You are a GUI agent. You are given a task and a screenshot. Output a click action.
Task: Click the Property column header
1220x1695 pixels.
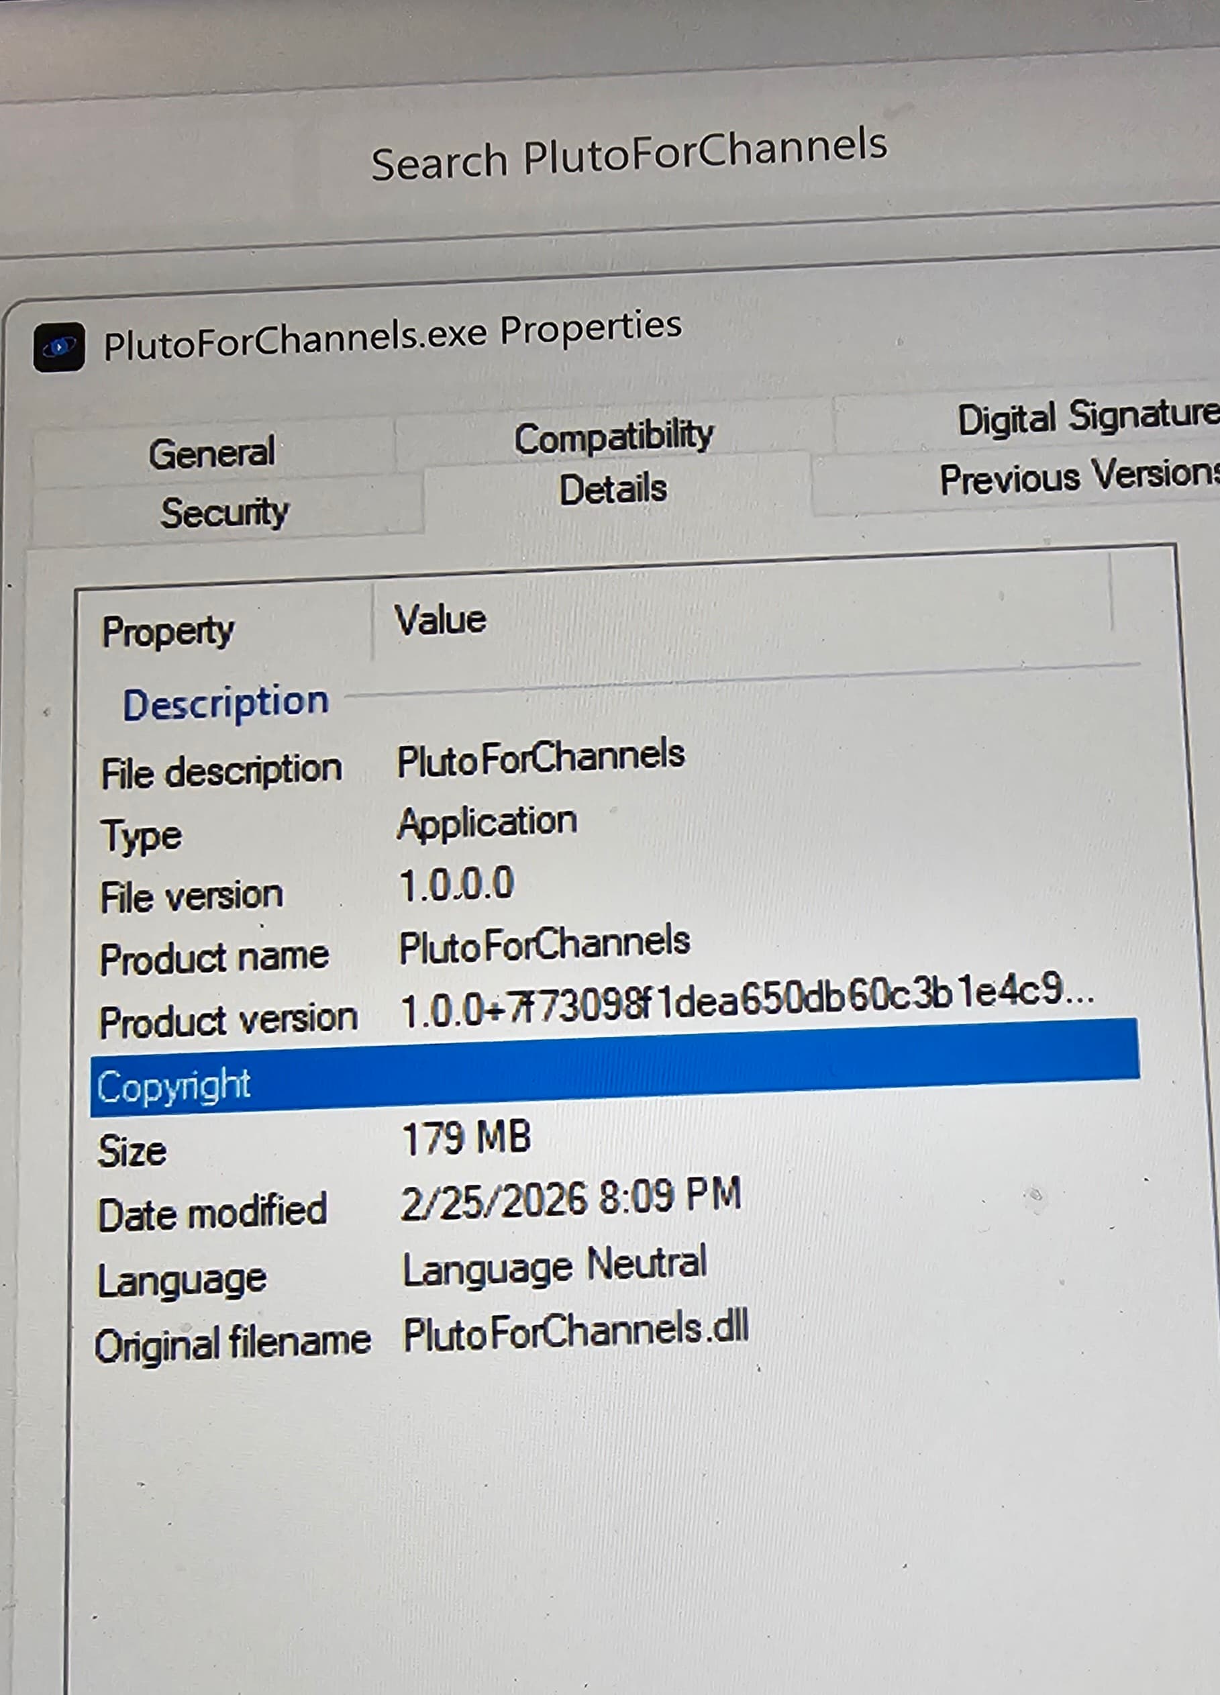pyautogui.click(x=168, y=632)
